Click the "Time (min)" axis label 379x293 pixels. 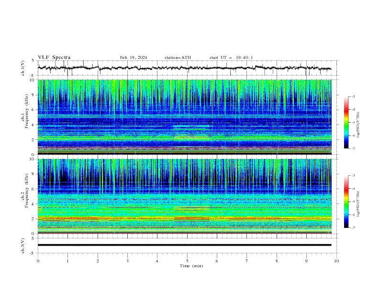point(191,266)
